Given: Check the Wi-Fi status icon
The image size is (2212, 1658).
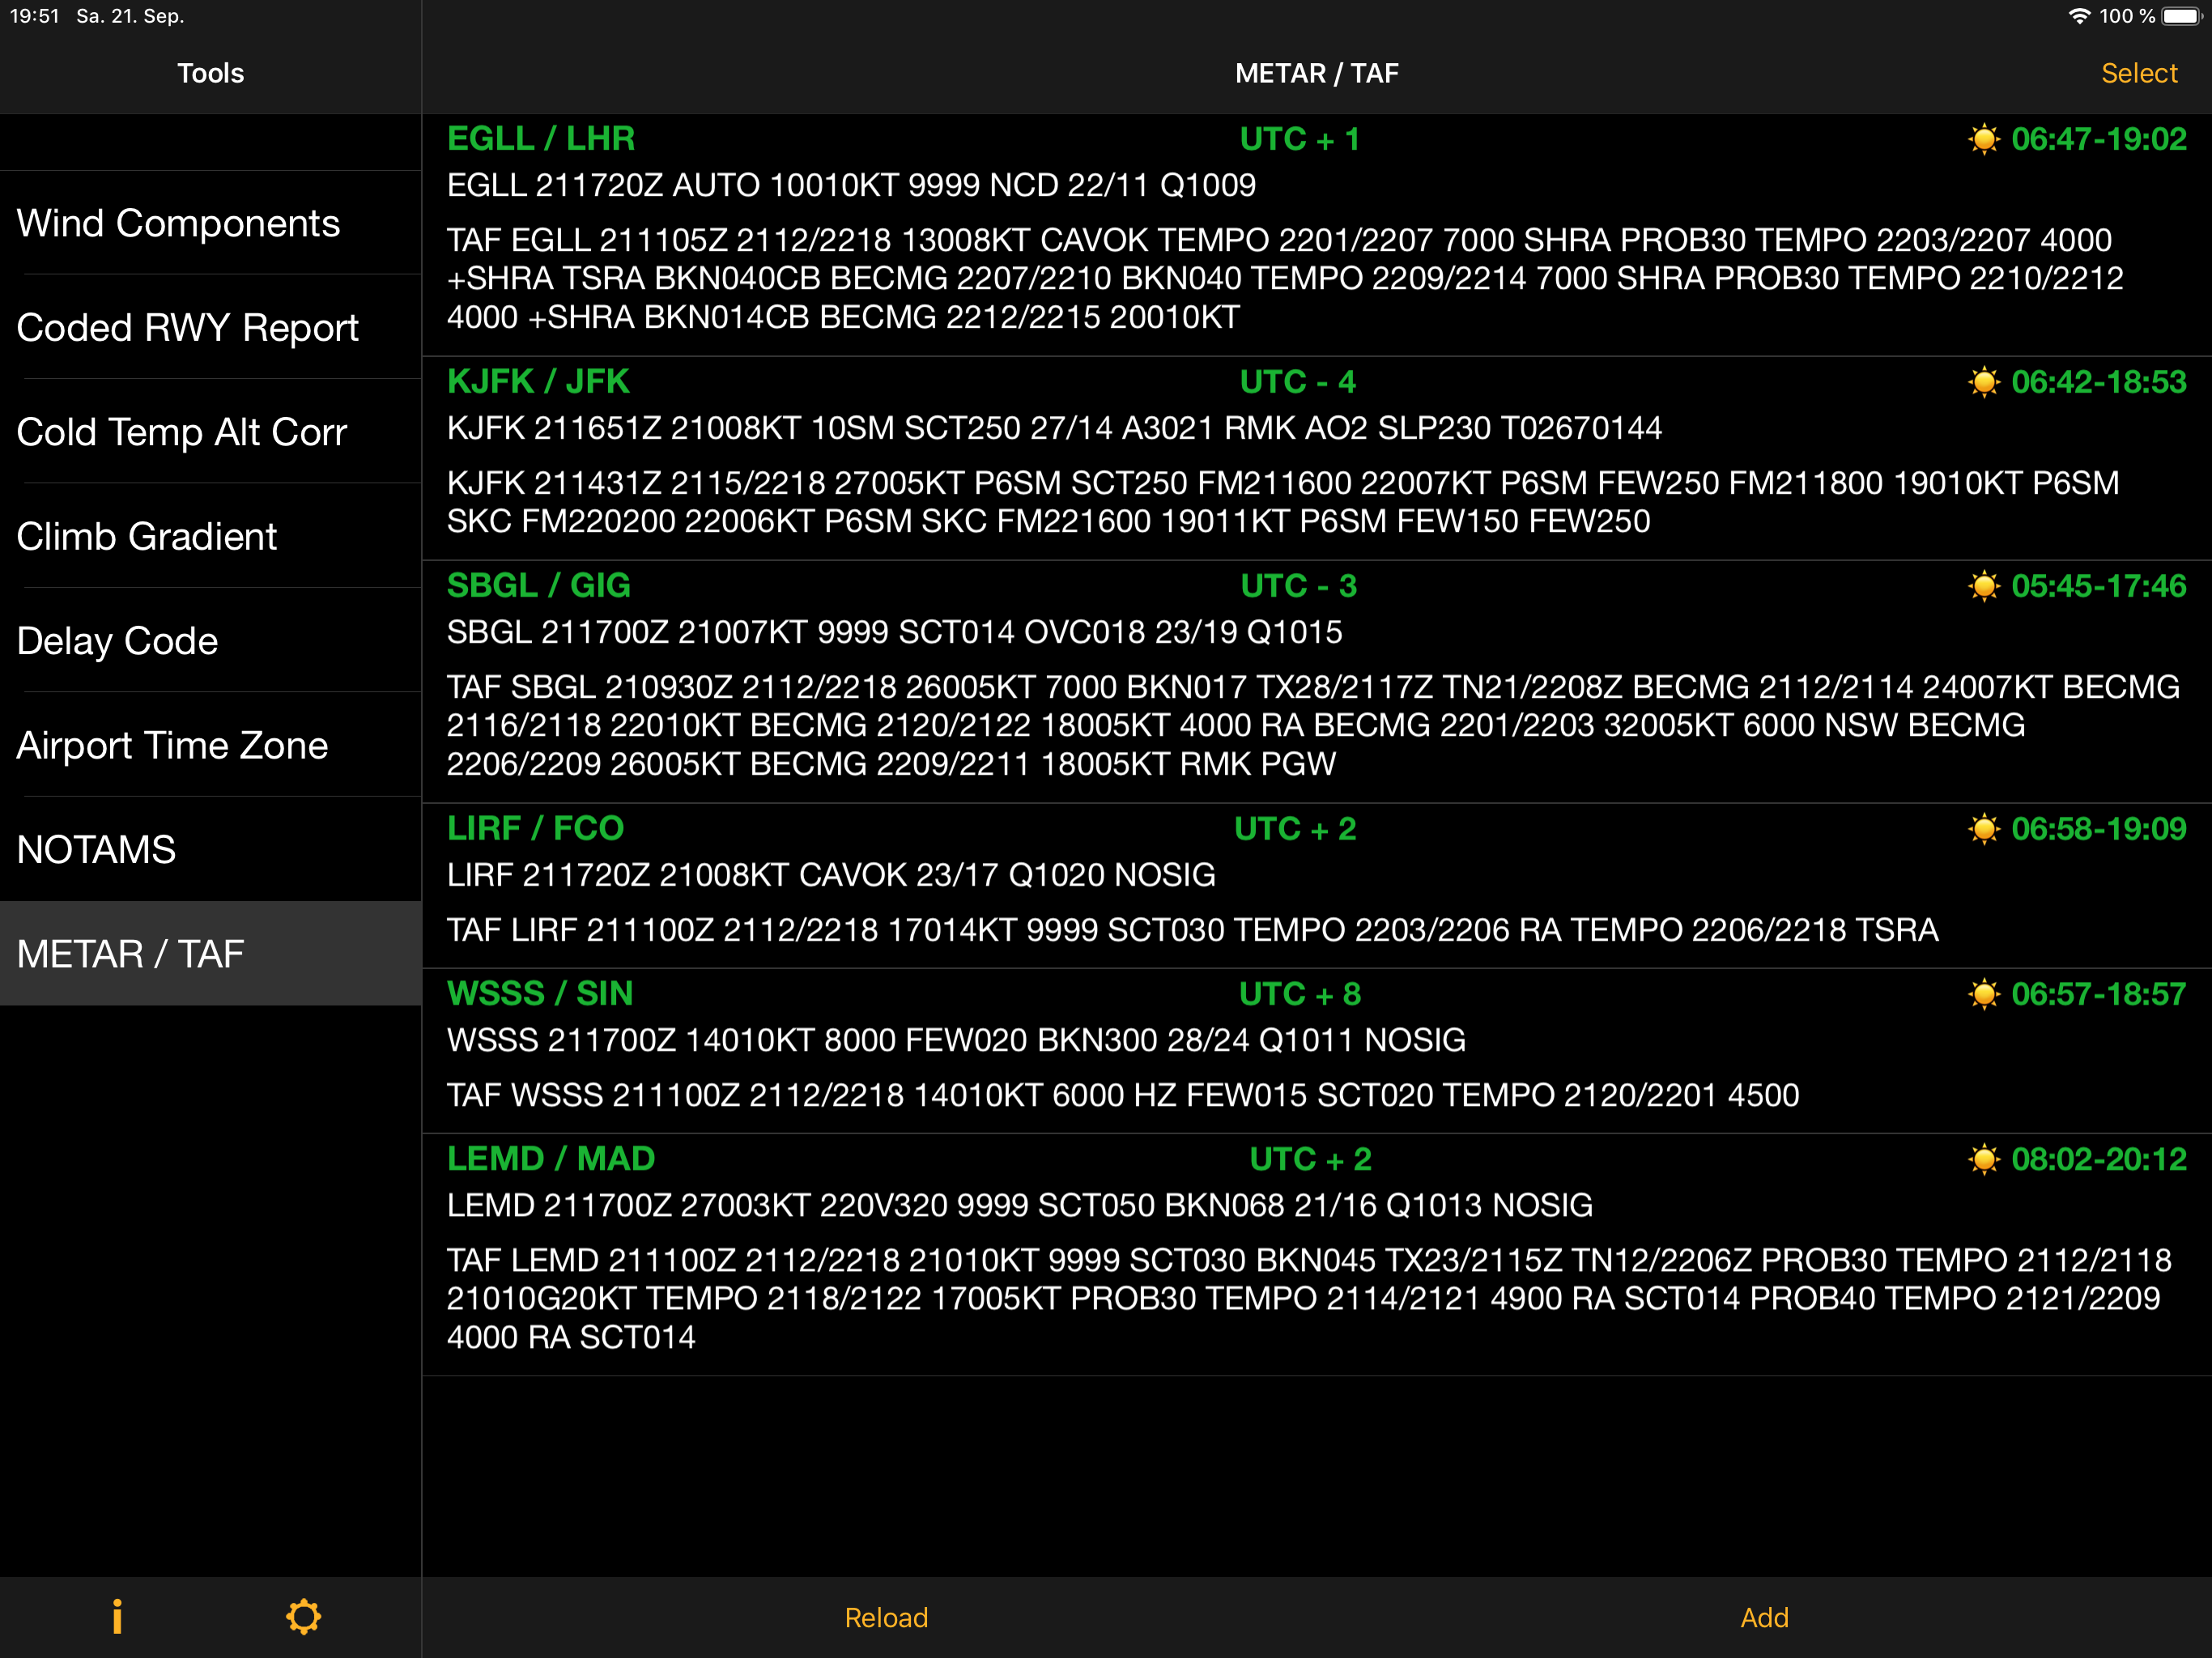Looking at the screenshot, I should tap(2079, 16).
